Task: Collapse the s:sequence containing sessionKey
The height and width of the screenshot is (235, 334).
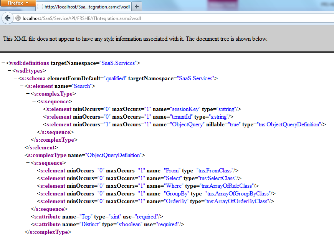Action: (34, 101)
